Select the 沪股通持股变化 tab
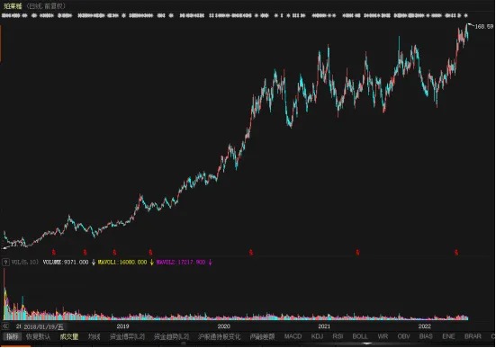 click(220, 336)
